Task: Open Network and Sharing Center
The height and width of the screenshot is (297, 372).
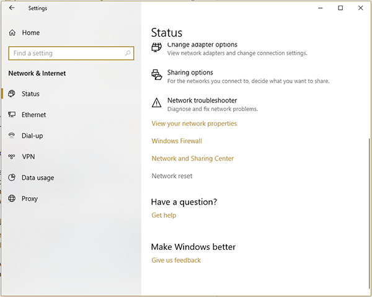Action: tap(193, 159)
